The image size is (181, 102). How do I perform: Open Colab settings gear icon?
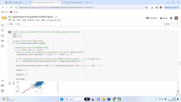coord(171,18)
